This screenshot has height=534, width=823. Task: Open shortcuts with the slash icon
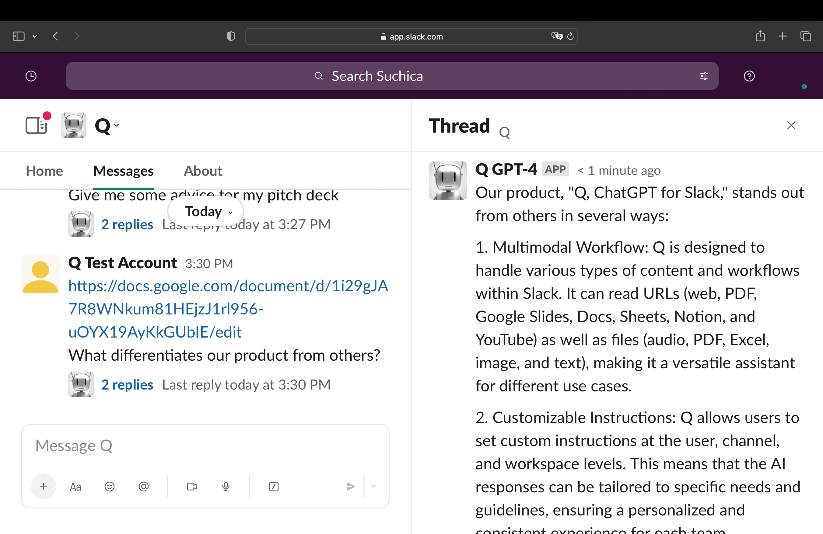pos(274,486)
